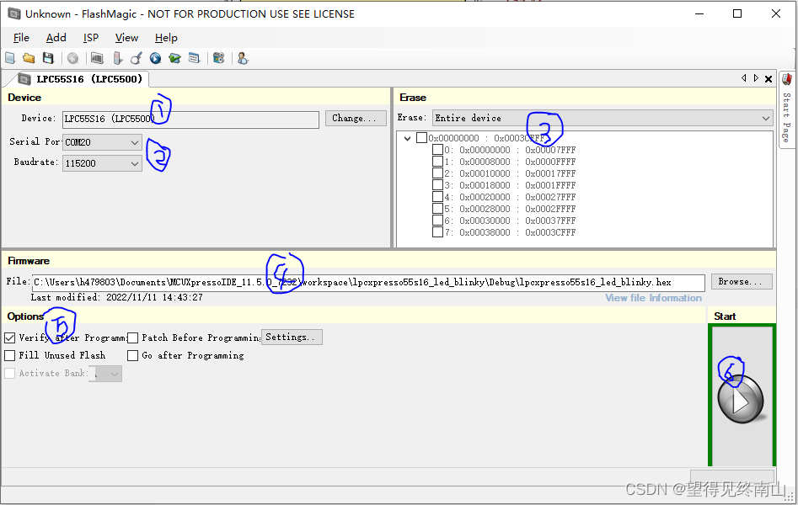This screenshot has height=505, width=798.
Task: Collapse the 0x00000000 memory sector tree
Action: tap(406, 137)
